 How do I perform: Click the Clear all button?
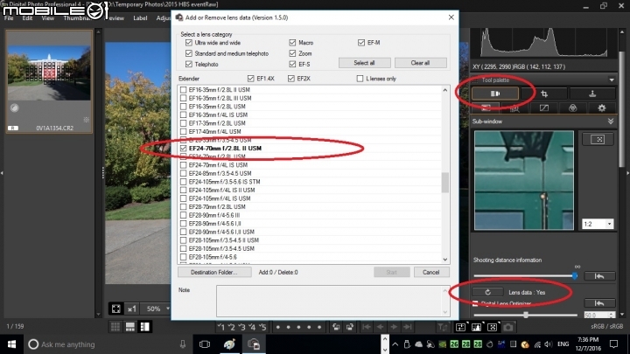[420, 63]
